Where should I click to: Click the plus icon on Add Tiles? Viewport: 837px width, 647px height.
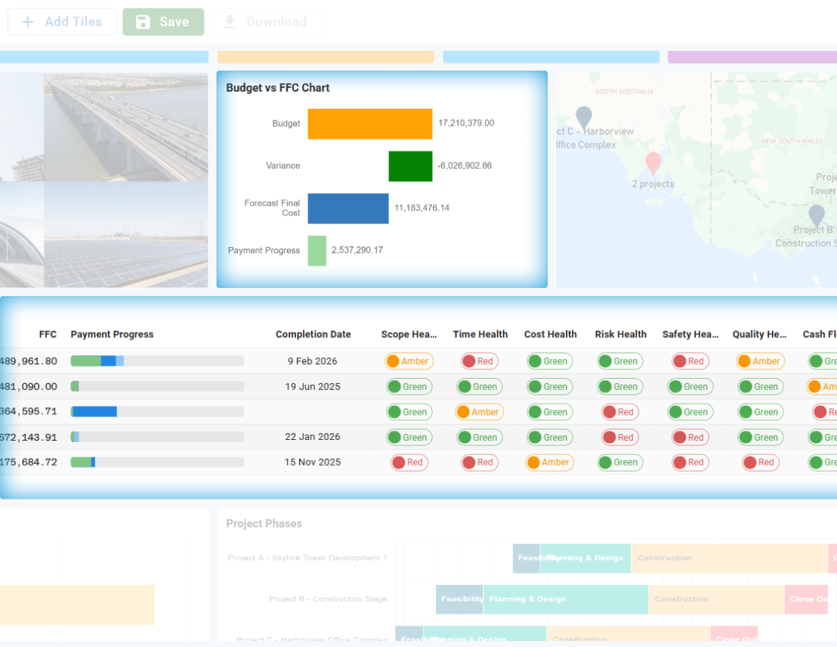(x=28, y=21)
